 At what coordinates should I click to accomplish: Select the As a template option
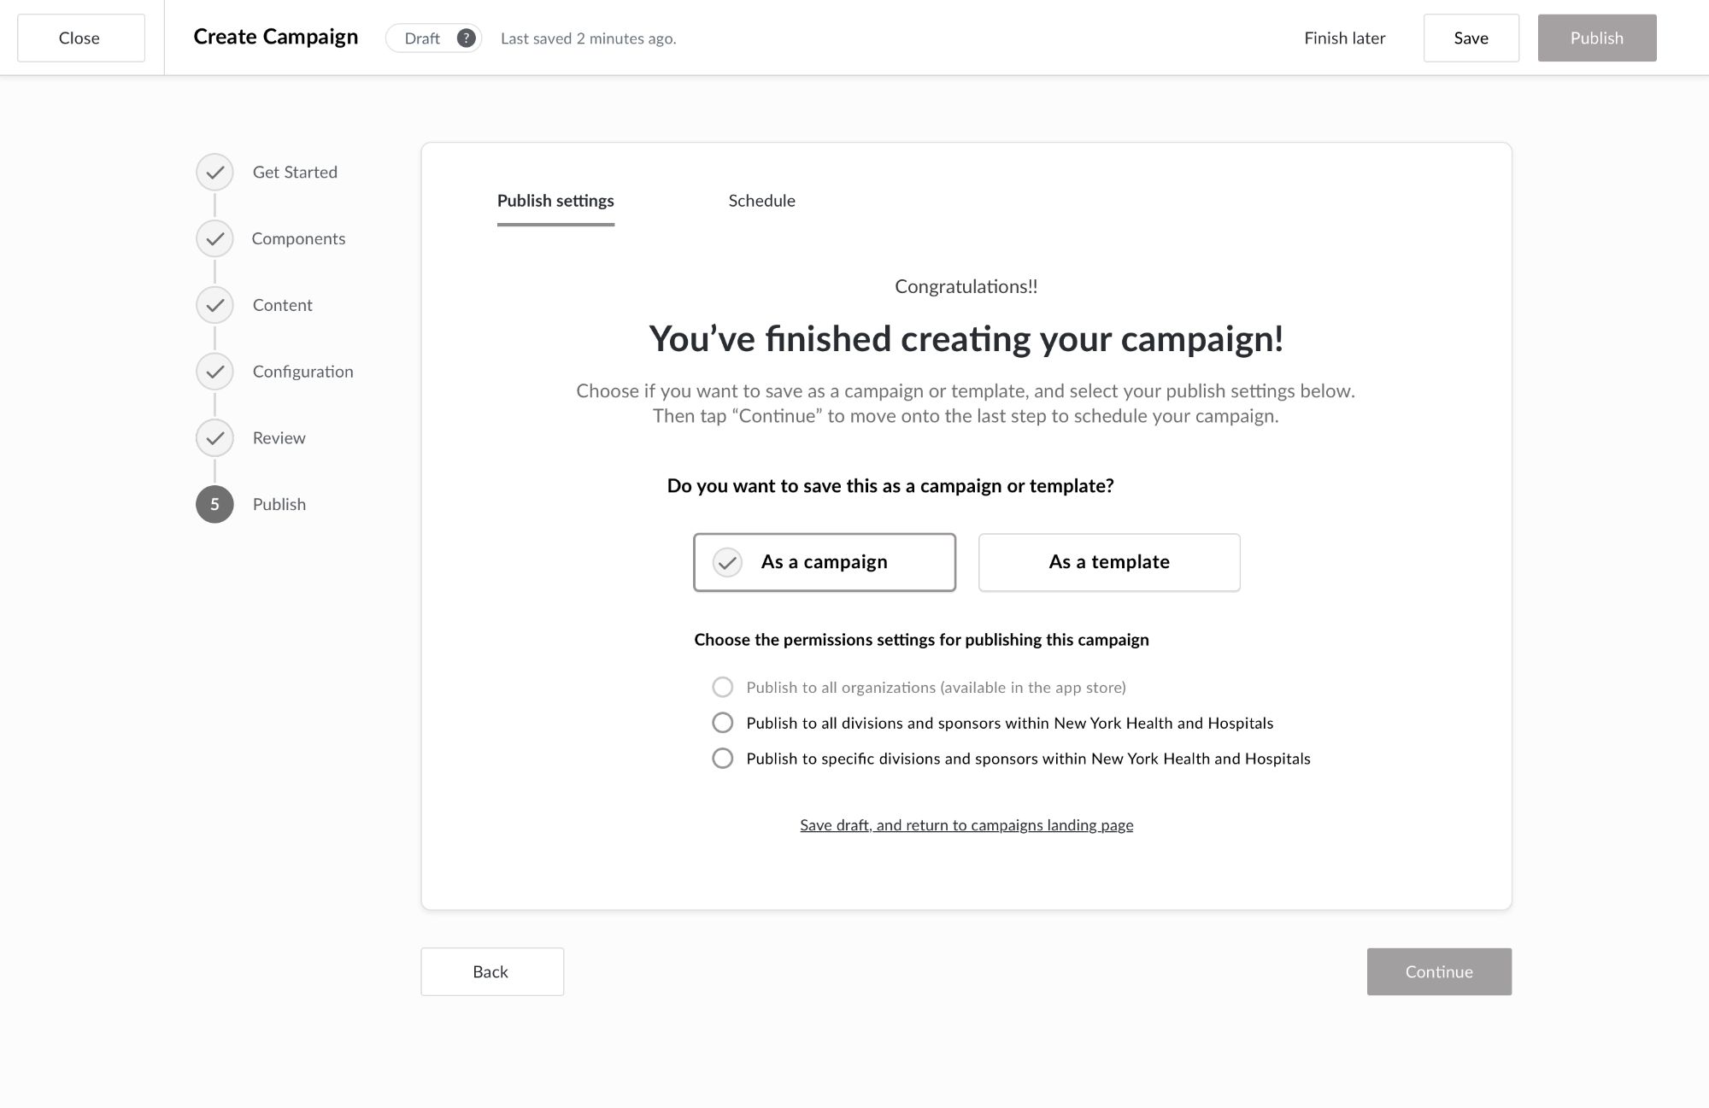tap(1108, 562)
